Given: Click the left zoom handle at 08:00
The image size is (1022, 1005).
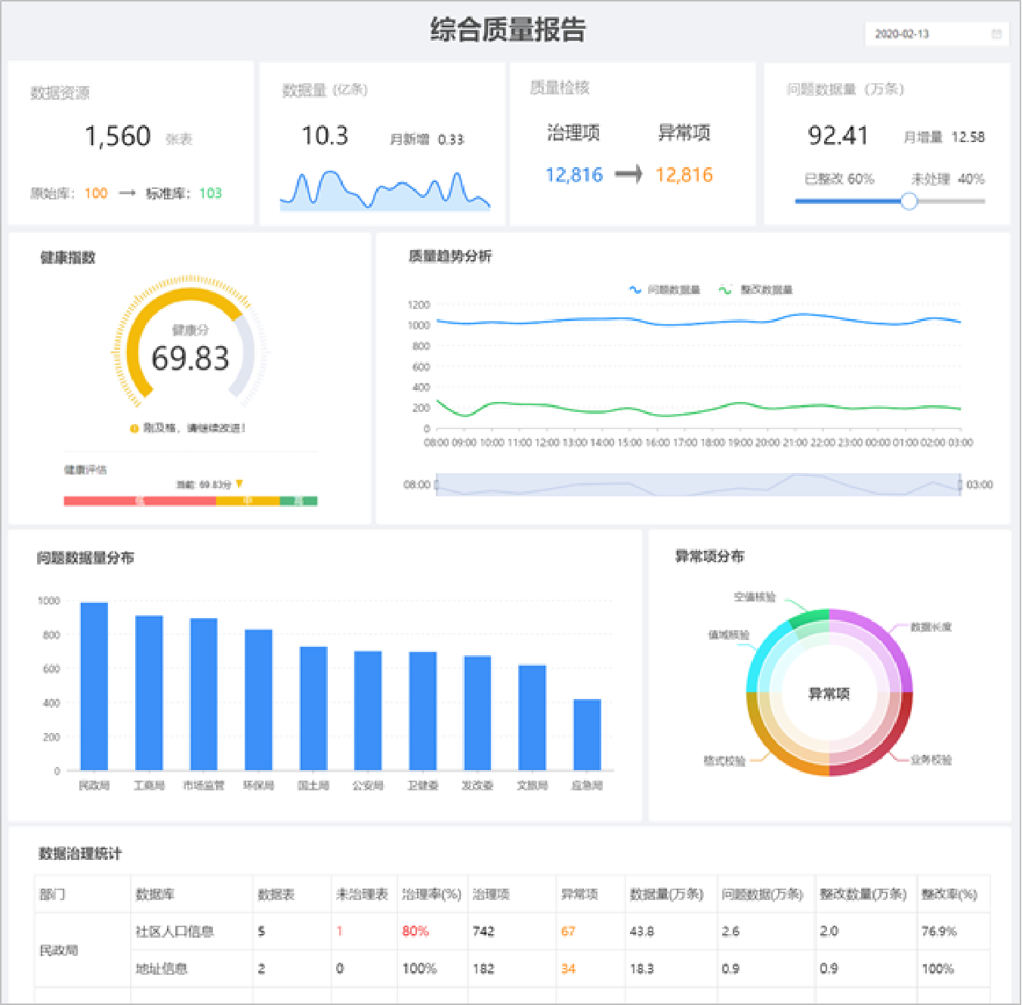Looking at the screenshot, I should 437,484.
